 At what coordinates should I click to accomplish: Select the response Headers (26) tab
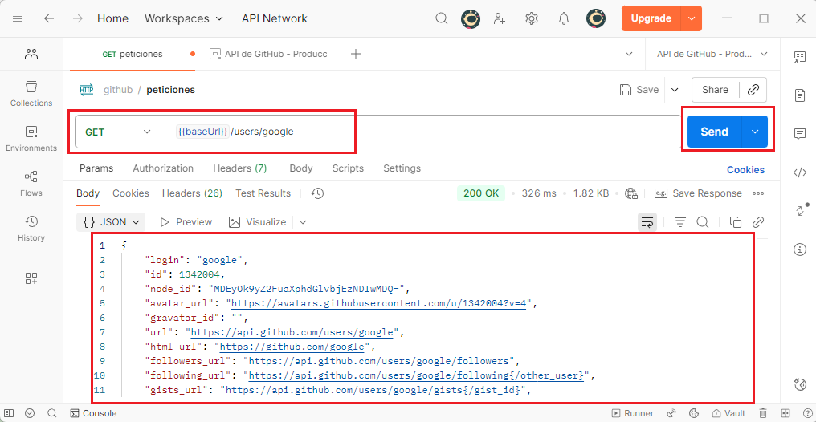point(192,193)
